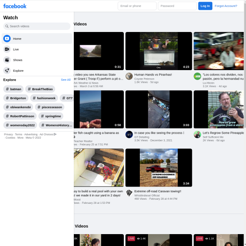The width and height of the screenshot is (246, 246).
Task: Open Self Sufficient Me avatar
Action: point(197,134)
